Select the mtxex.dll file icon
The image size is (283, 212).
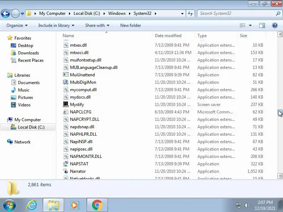click(66, 45)
